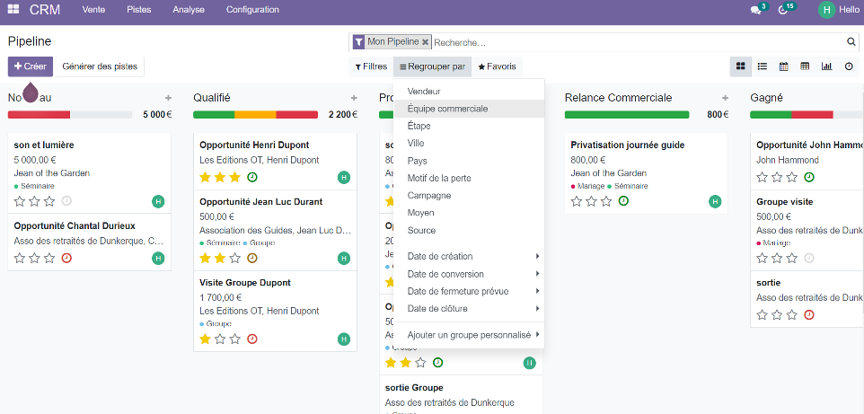Click salesperson avatar on Privatisation journée guide card

pyautogui.click(x=715, y=202)
